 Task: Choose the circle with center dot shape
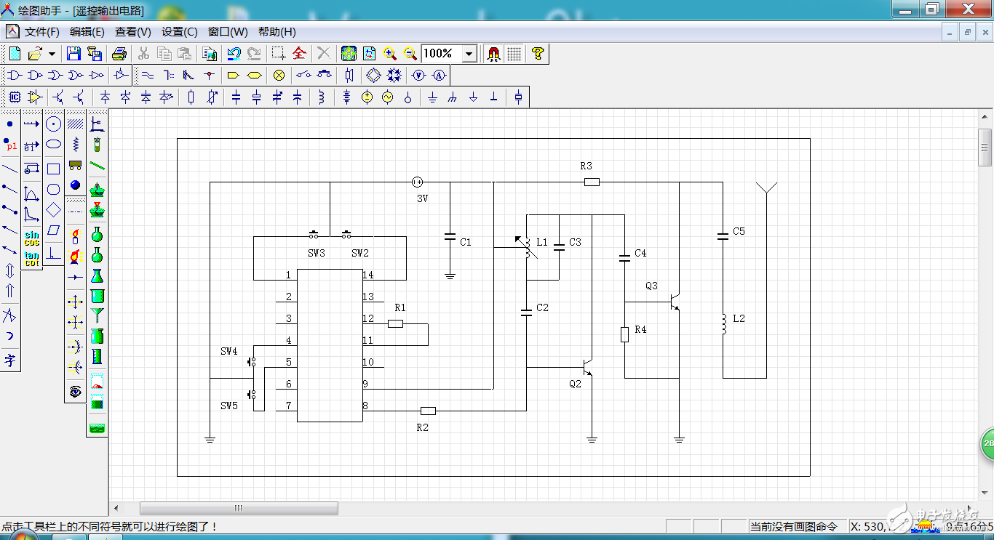click(53, 124)
